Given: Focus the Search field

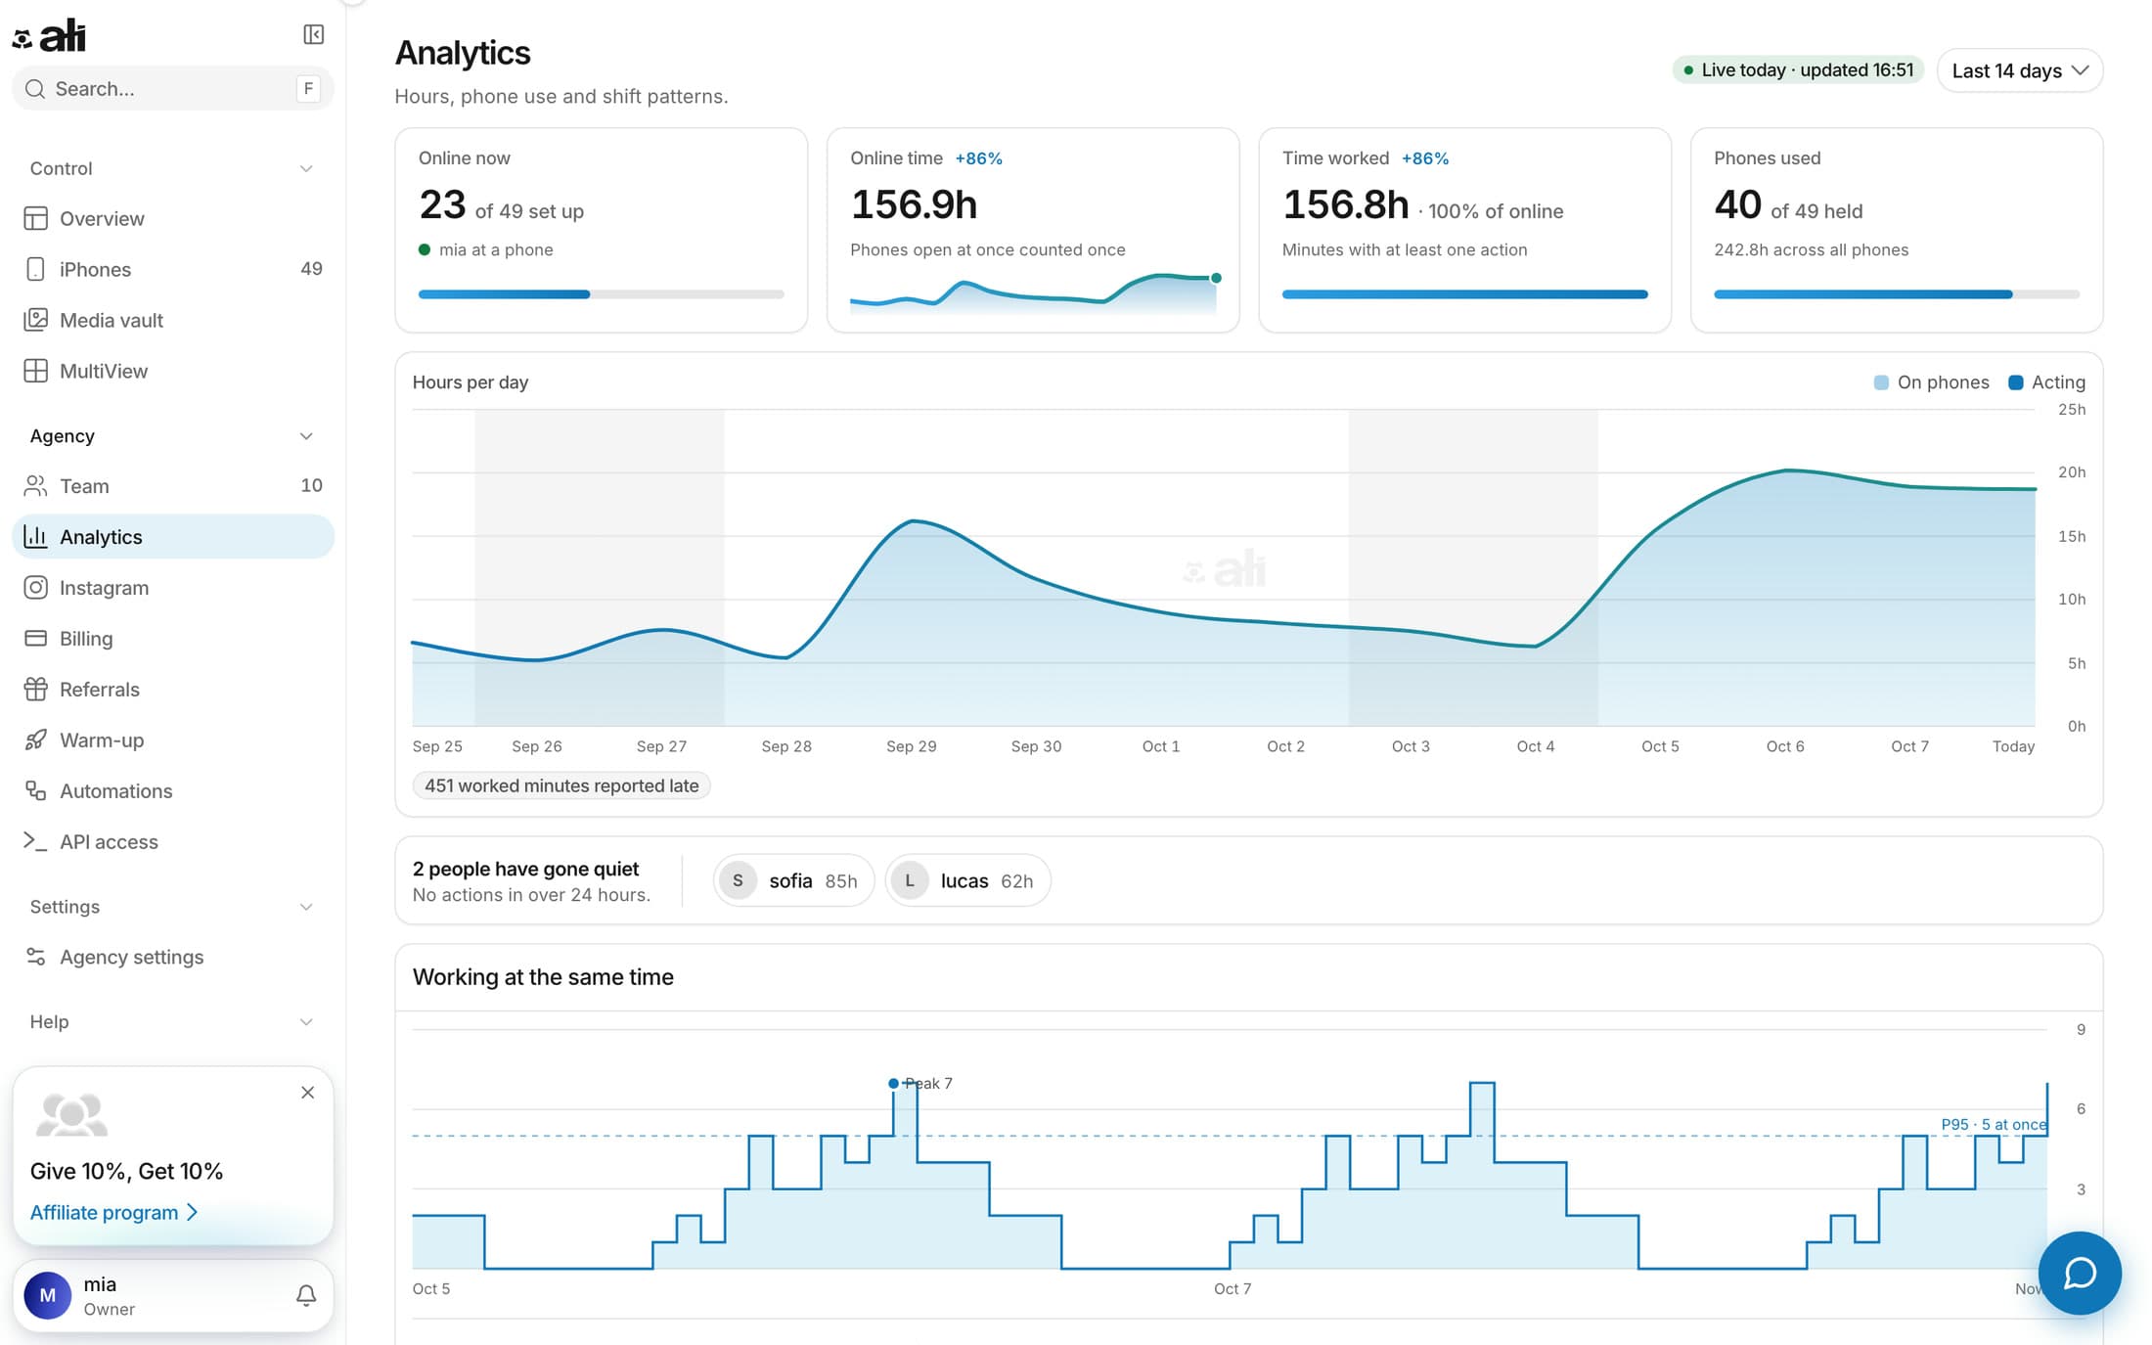Looking at the screenshot, I should pyautogui.click(x=173, y=89).
